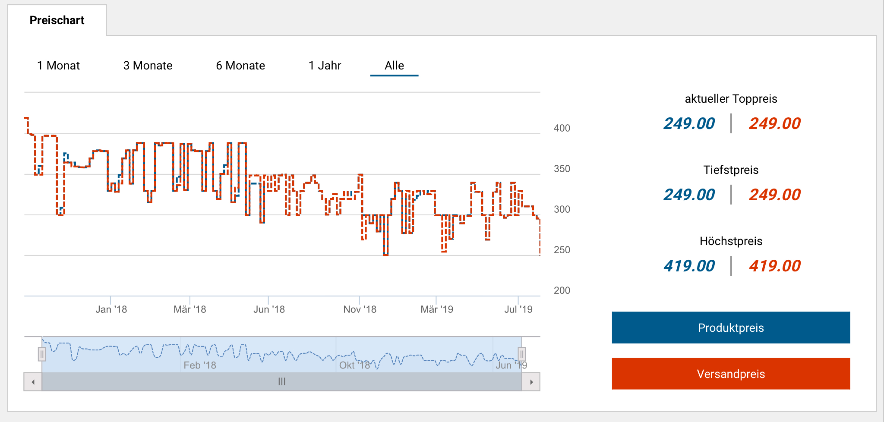Screen dimensions: 884x422
Task: Show the 6 Monate price history
Action: (240, 66)
